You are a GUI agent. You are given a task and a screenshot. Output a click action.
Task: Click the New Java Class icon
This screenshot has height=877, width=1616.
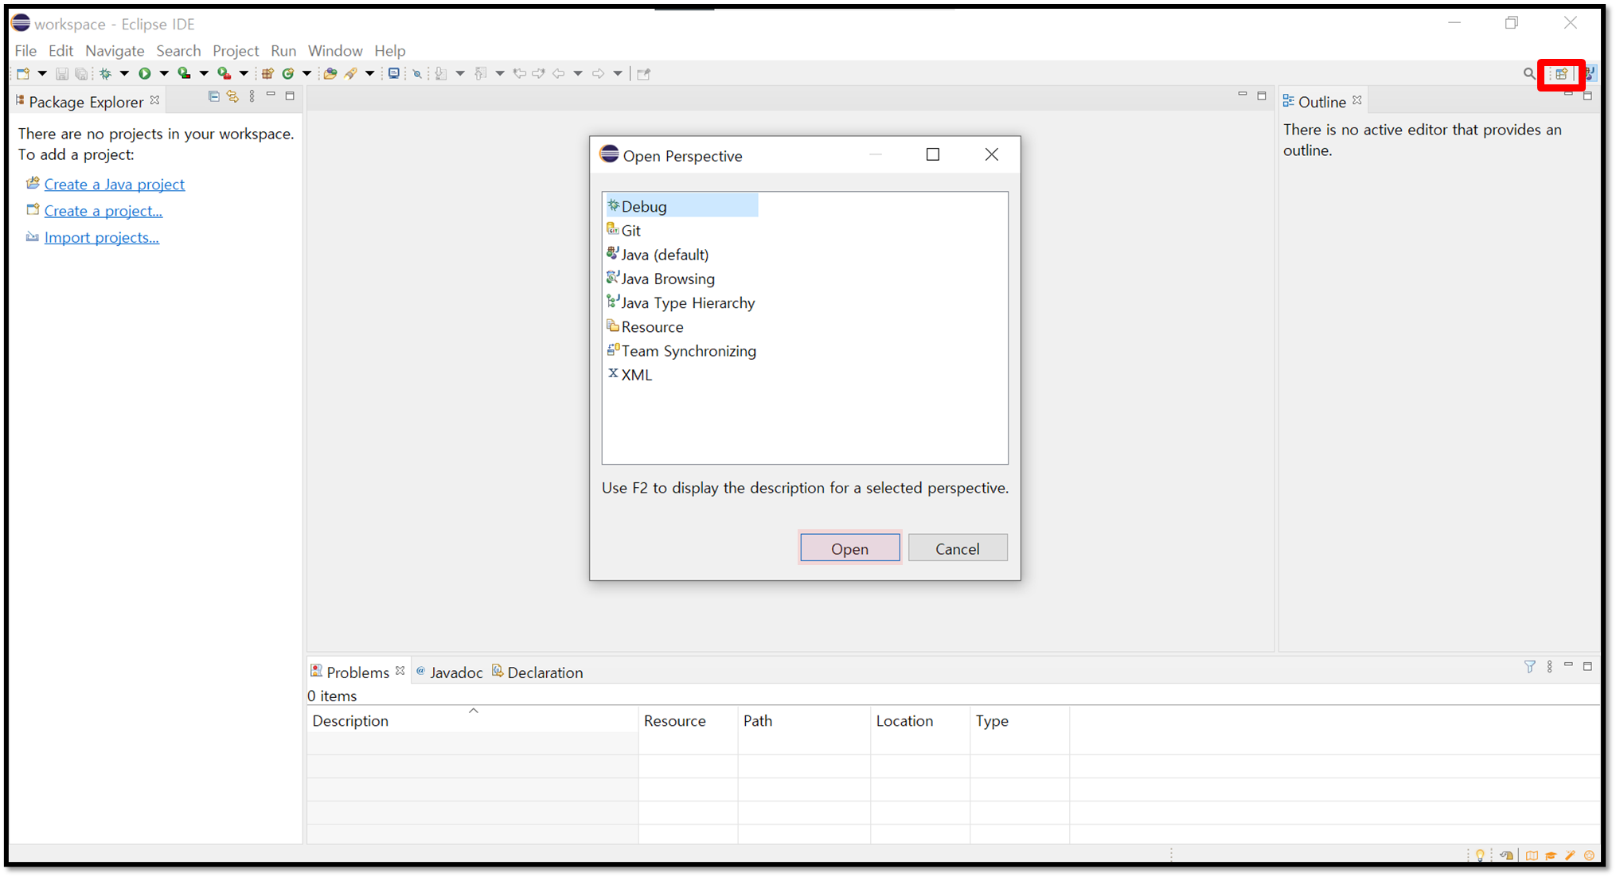(287, 73)
